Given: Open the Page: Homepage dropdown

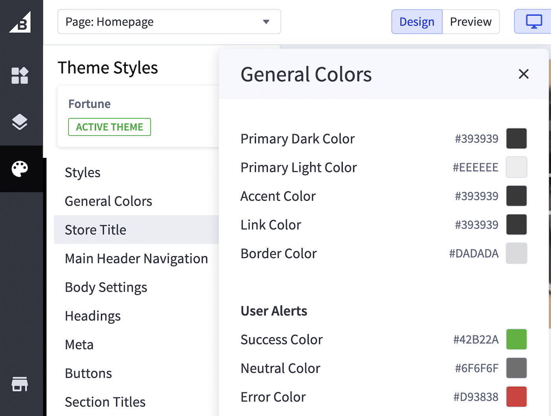Looking at the screenshot, I should pos(169,22).
